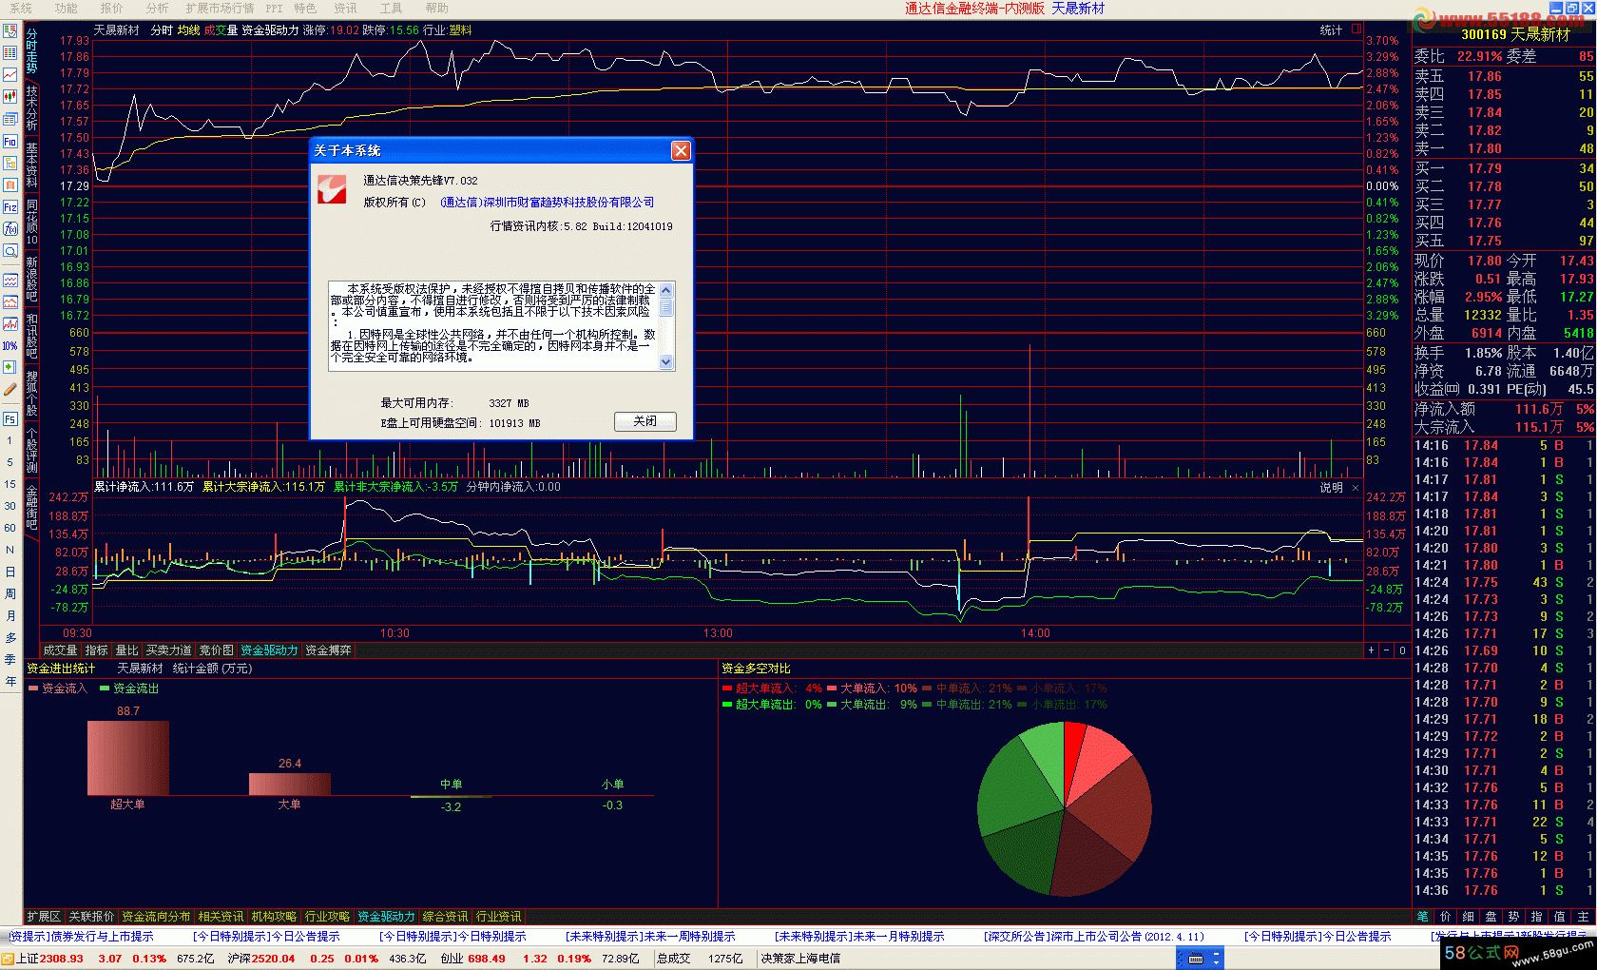Open the 新浪股吧 vertical tab
This screenshot has height=970, width=1597.
[31, 279]
